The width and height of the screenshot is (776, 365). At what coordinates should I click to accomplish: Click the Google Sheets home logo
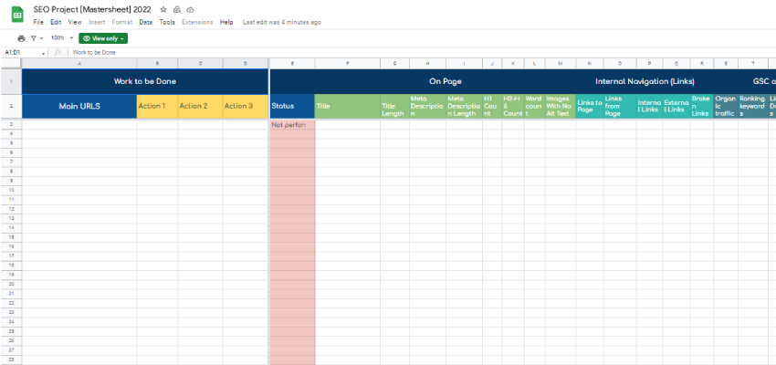point(16,14)
